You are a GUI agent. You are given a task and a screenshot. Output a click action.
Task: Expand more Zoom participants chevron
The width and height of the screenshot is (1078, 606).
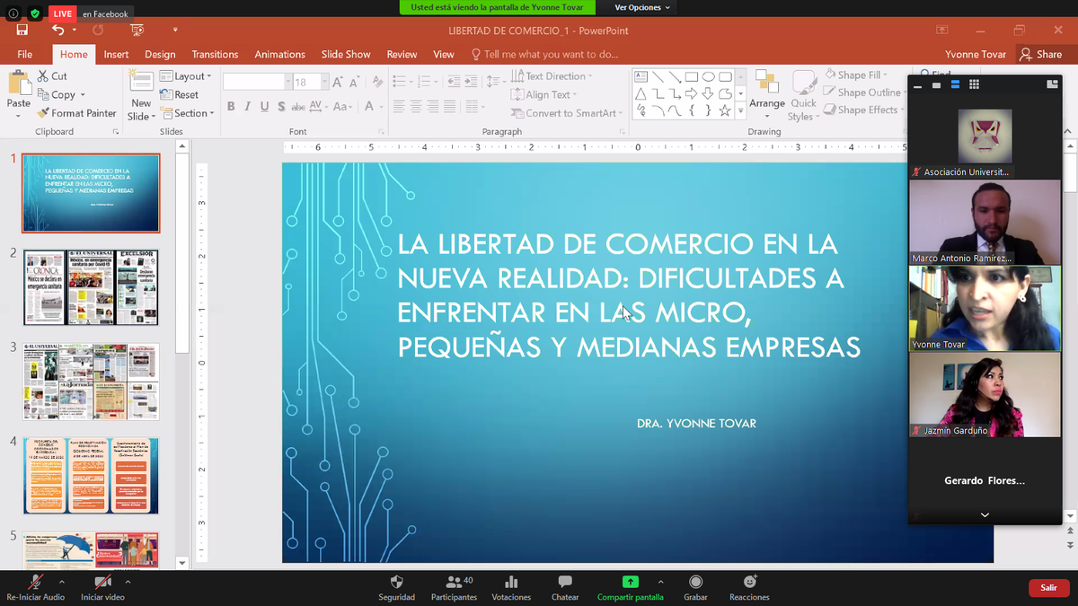985,514
